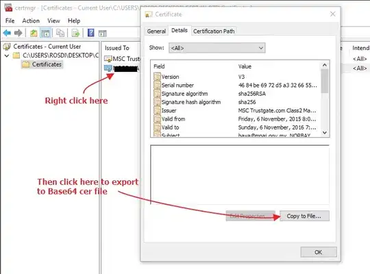Click the Forward arrow toolbar icon
Screen dimensions: 370x274
tap(18, 33)
